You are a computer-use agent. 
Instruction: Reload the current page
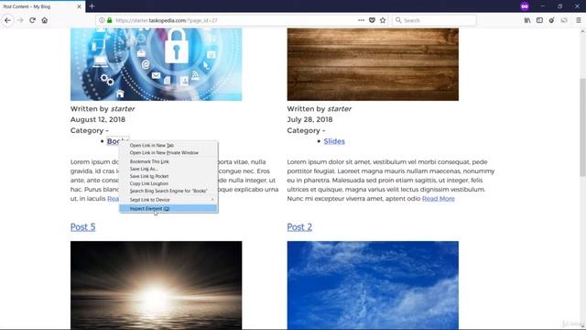[33, 20]
